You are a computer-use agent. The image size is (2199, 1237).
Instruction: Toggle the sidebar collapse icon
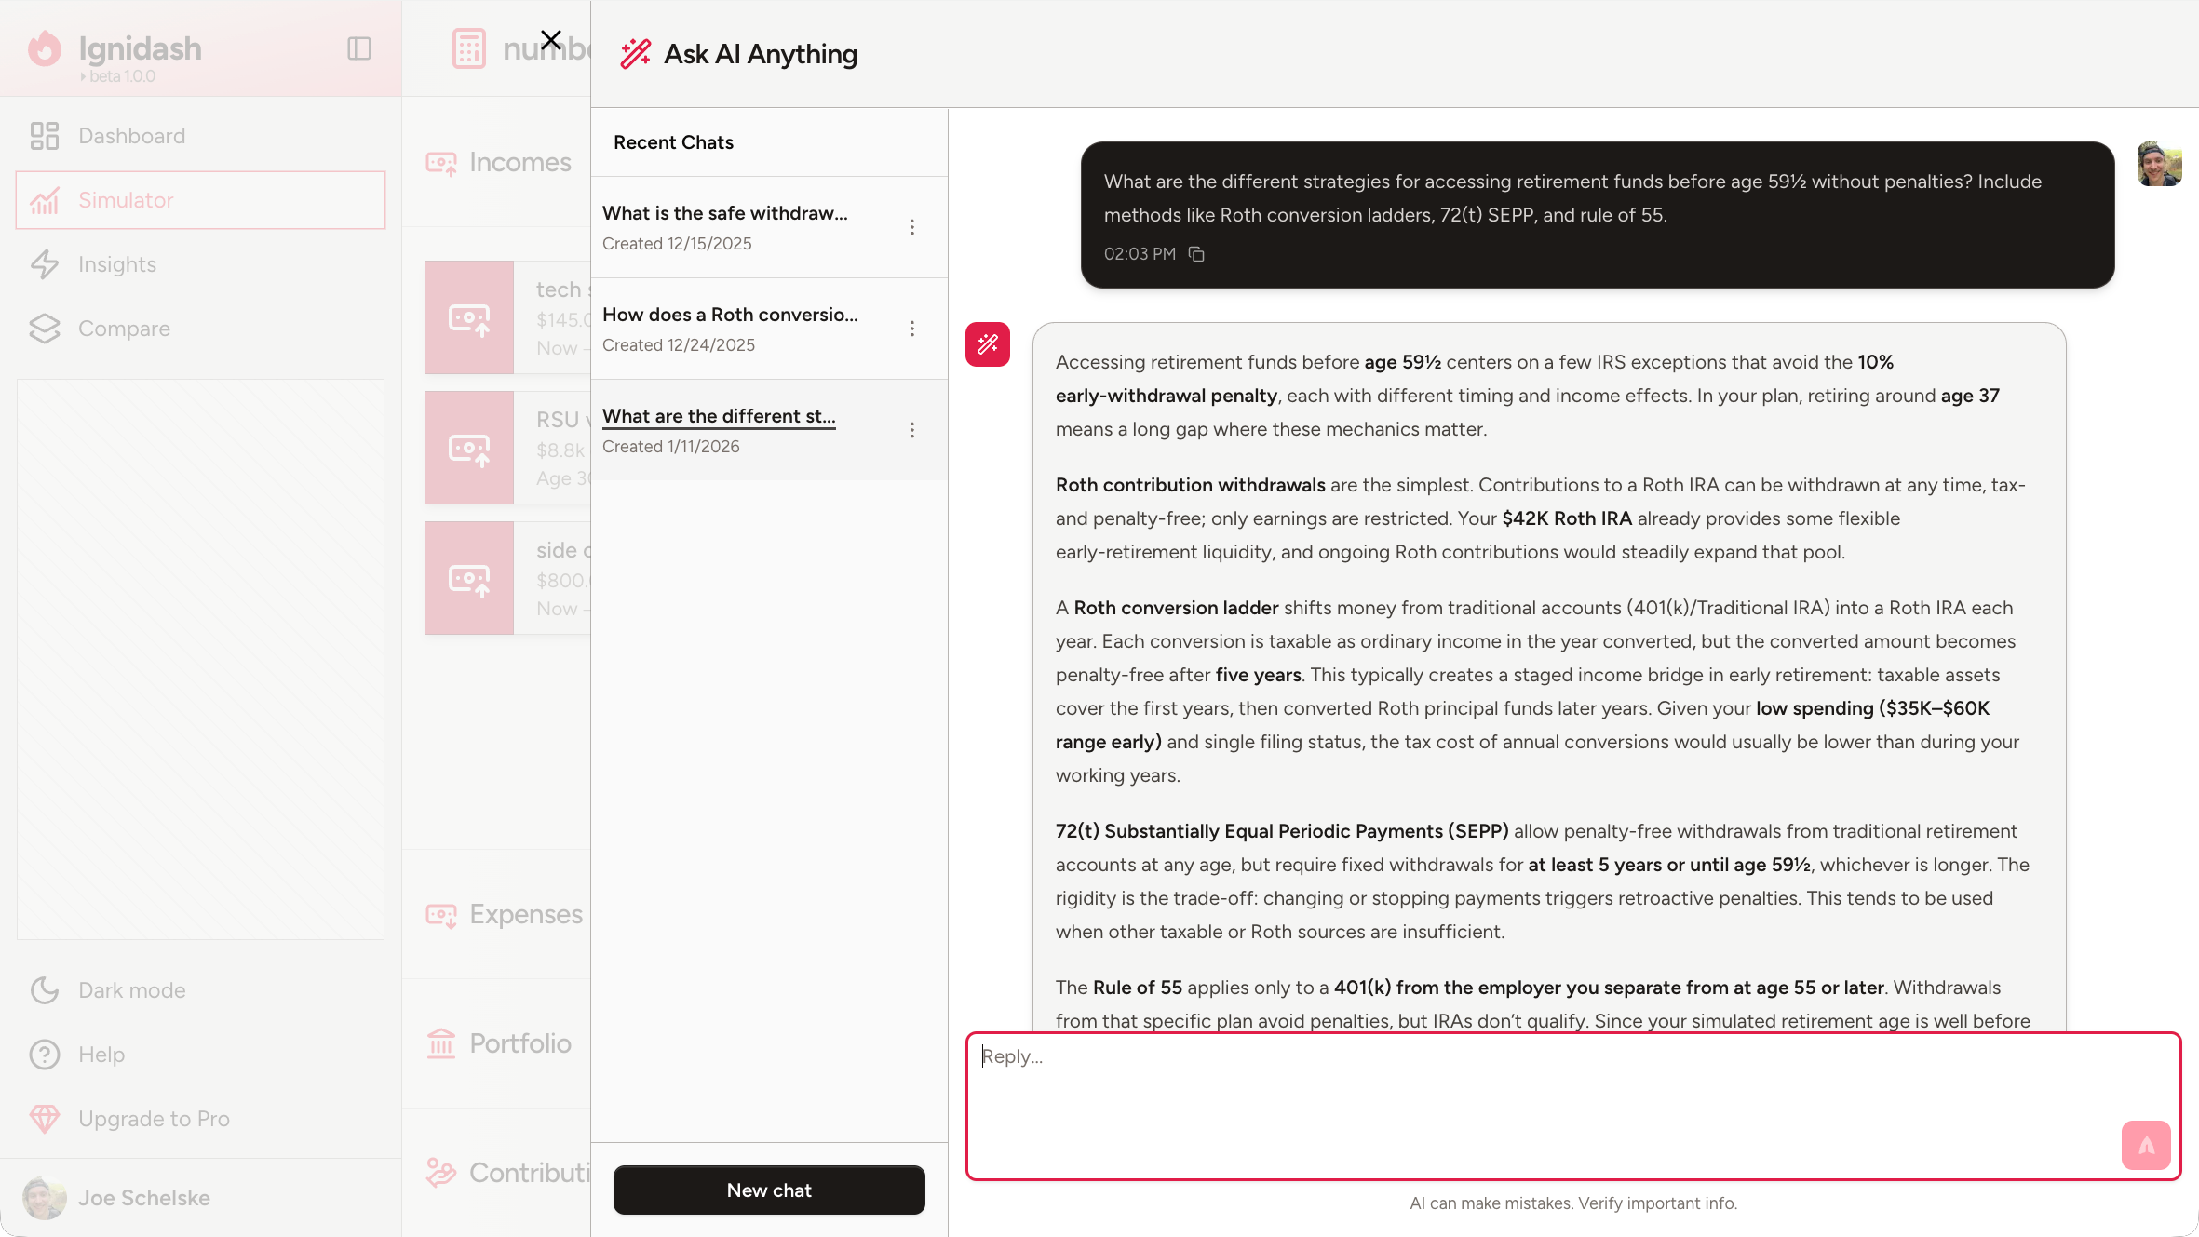pos(358,48)
